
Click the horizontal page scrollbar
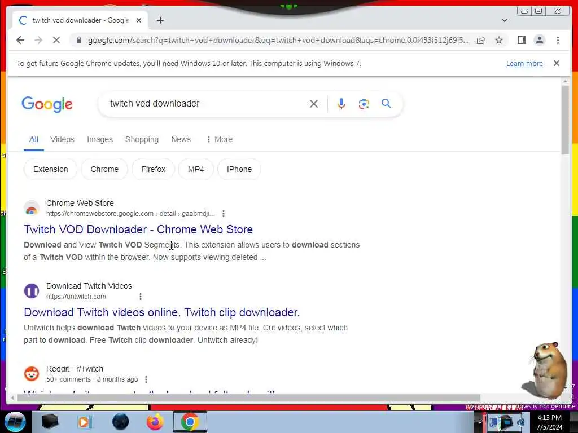pos(249,397)
